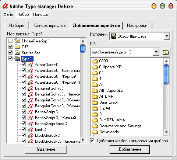Click the BenguiatGothicC regular font icon
The width and height of the screenshot is (177, 160).
tap(30, 88)
